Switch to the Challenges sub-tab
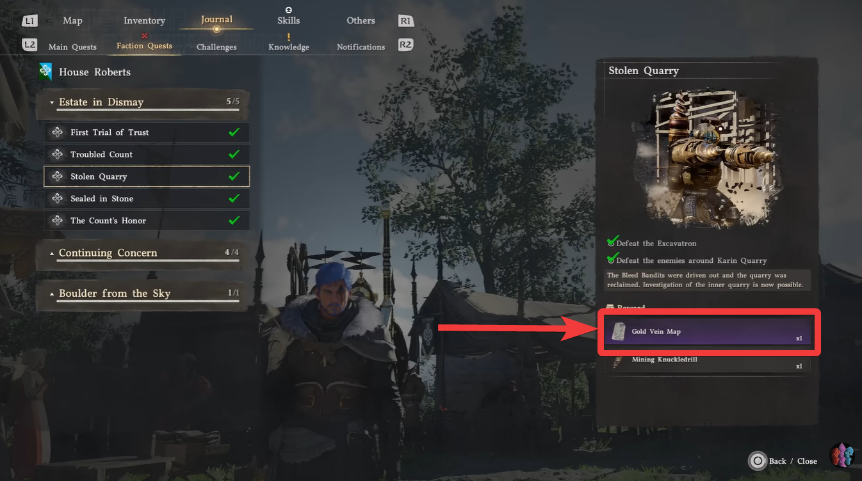The height and width of the screenshot is (481, 862). click(216, 47)
